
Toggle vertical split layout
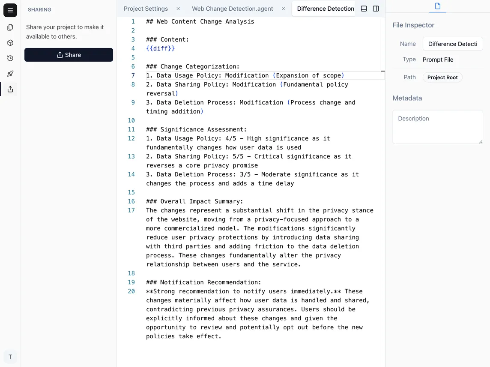point(376,8)
